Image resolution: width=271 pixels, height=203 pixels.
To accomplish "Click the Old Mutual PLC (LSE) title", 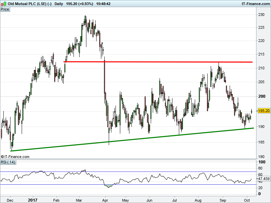I will click(30, 4).
